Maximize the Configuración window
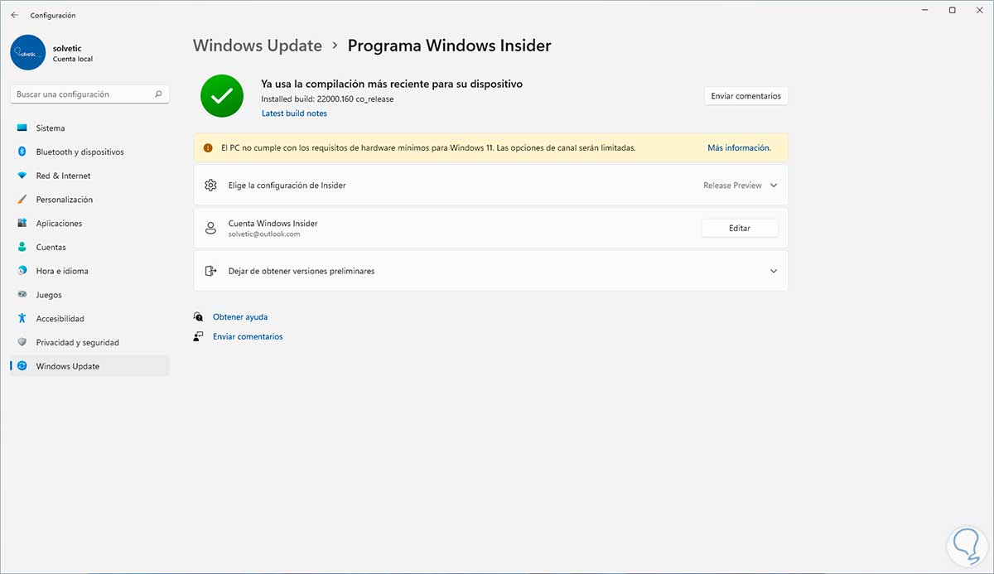The height and width of the screenshot is (574, 994). pyautogui.click(x=953, y=10)
